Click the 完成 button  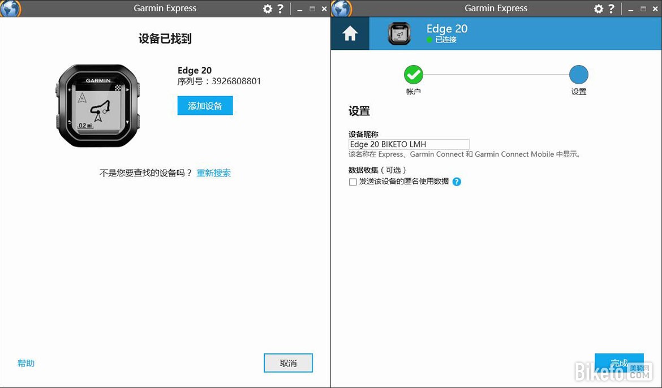click(620, 363)
